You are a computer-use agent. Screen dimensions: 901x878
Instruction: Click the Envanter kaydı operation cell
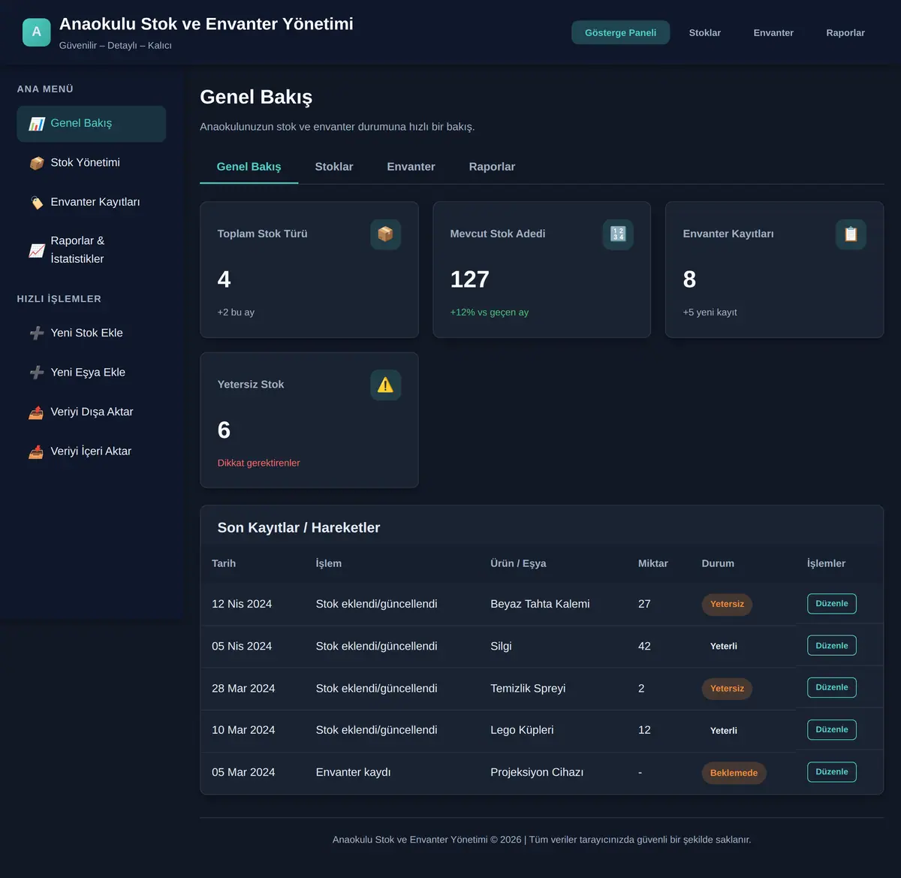[x=354, y=772]
